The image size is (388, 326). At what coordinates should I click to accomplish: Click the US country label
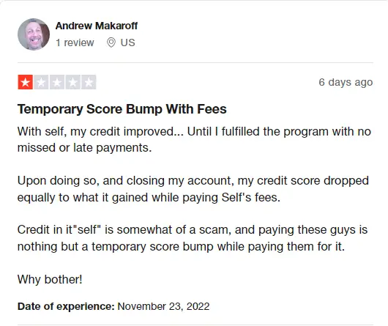[127, 42]
